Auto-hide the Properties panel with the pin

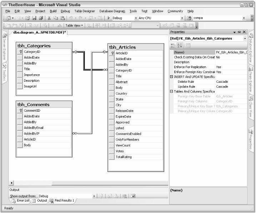click(240, 32)
